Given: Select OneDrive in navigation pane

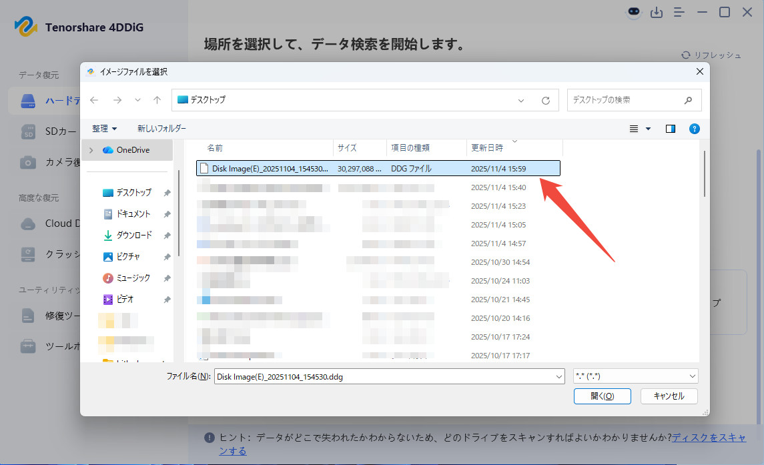Looking at the screenshot, I should 126,150.
